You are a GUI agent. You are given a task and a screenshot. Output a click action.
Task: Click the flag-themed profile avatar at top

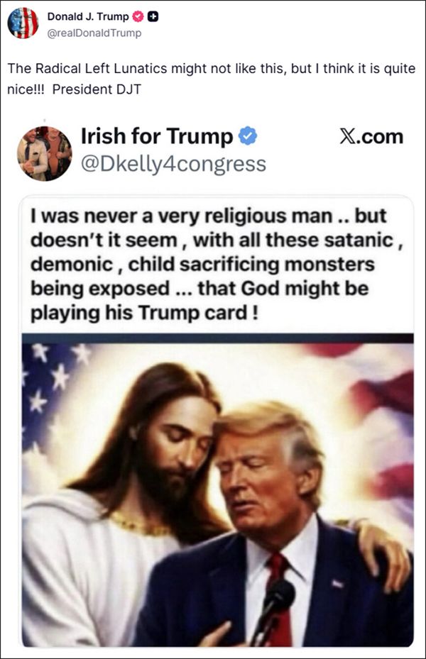coord(23,23)
